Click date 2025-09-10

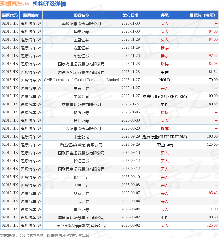pyautogui.click(x=130, y=177)
